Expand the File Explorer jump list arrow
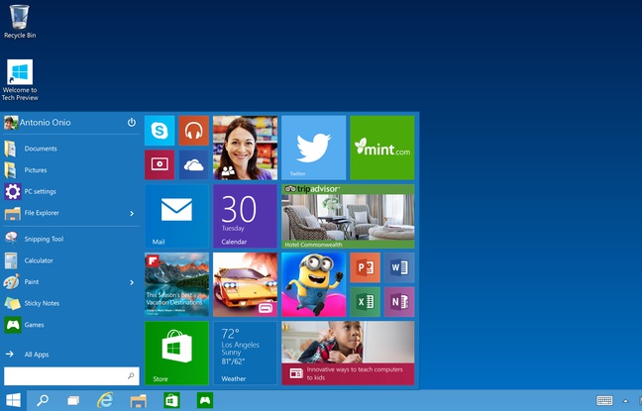Viewport: 642px width, 411px height. (x=132, y=213)
